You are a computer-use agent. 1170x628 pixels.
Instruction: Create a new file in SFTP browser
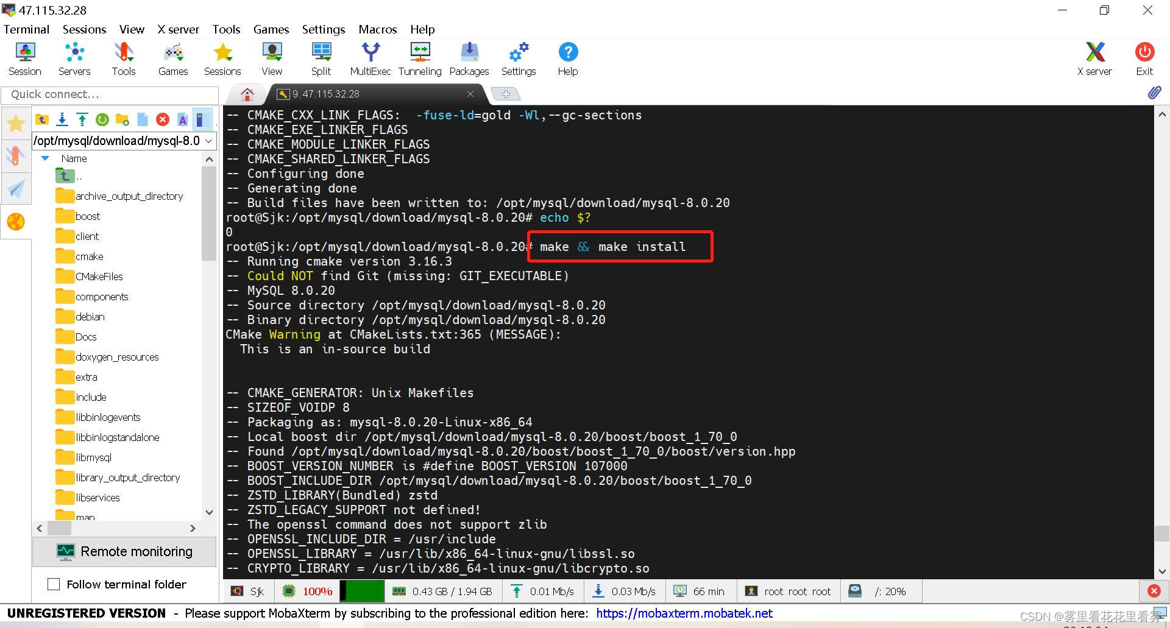point(143,119)
